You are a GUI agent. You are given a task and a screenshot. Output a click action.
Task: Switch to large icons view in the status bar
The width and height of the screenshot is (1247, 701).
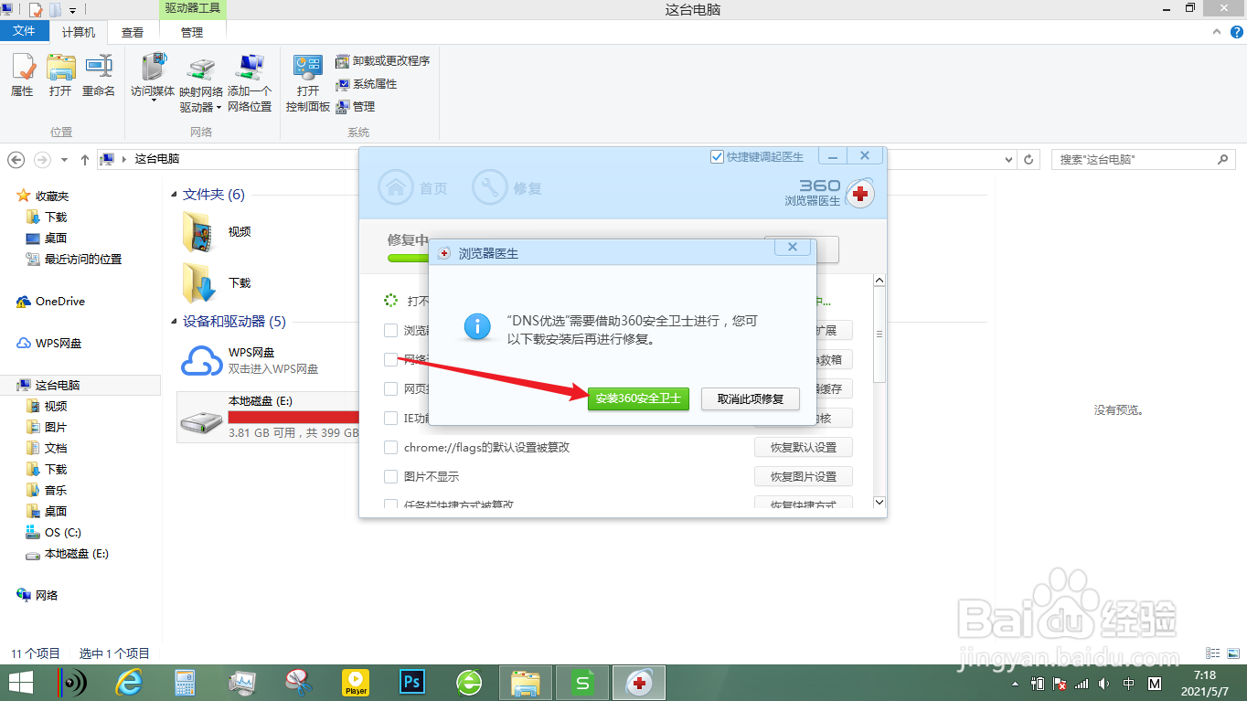pyautogui.click(x=1232, y=653)
